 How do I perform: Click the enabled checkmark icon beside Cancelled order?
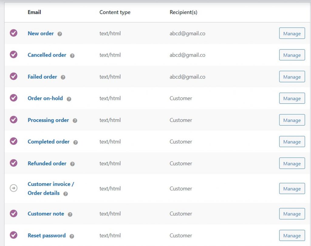pyautogui.click(x=13, y=55)
